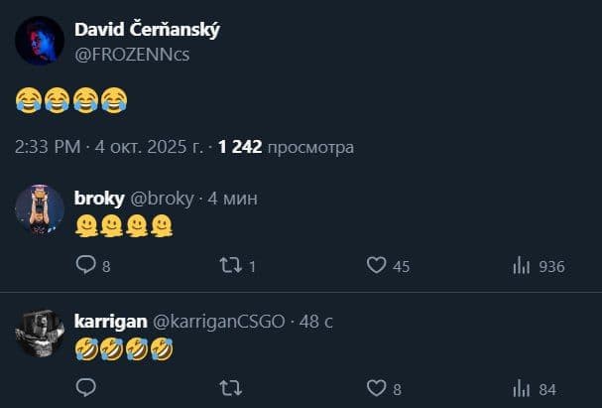The height and width of the screenshot is (408, 602).
Task: Reply to karrigan's post via comment icon
Action: (x=86, y=387)
